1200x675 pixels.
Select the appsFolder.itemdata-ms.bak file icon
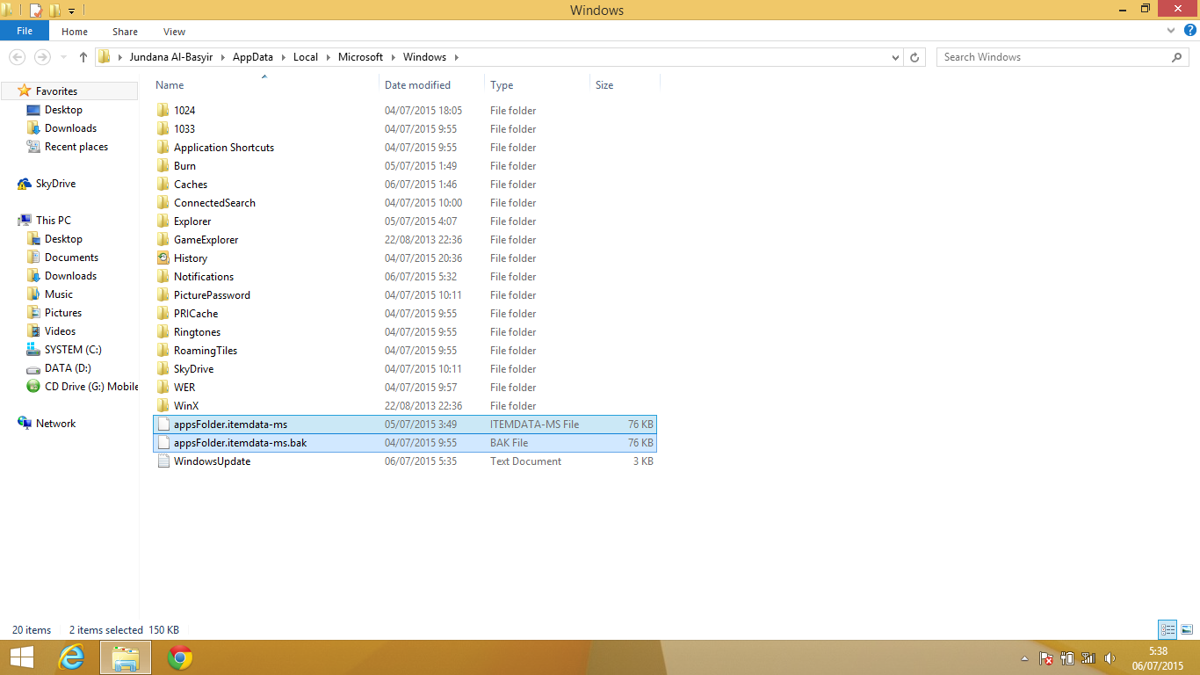tap(163, 443)
